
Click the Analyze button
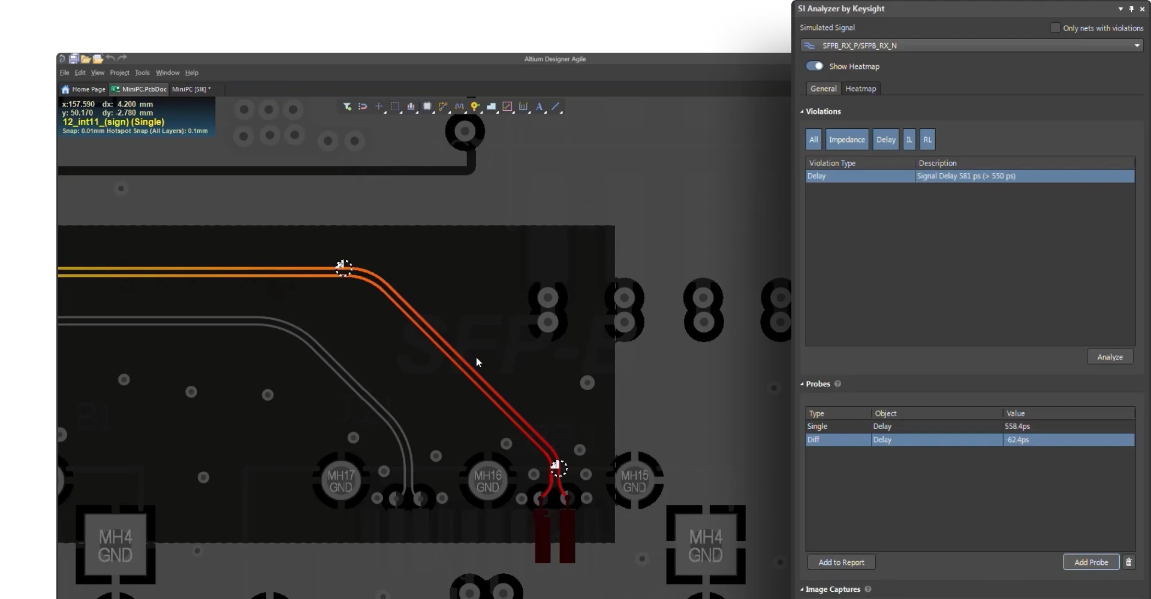pos(1110,357)
